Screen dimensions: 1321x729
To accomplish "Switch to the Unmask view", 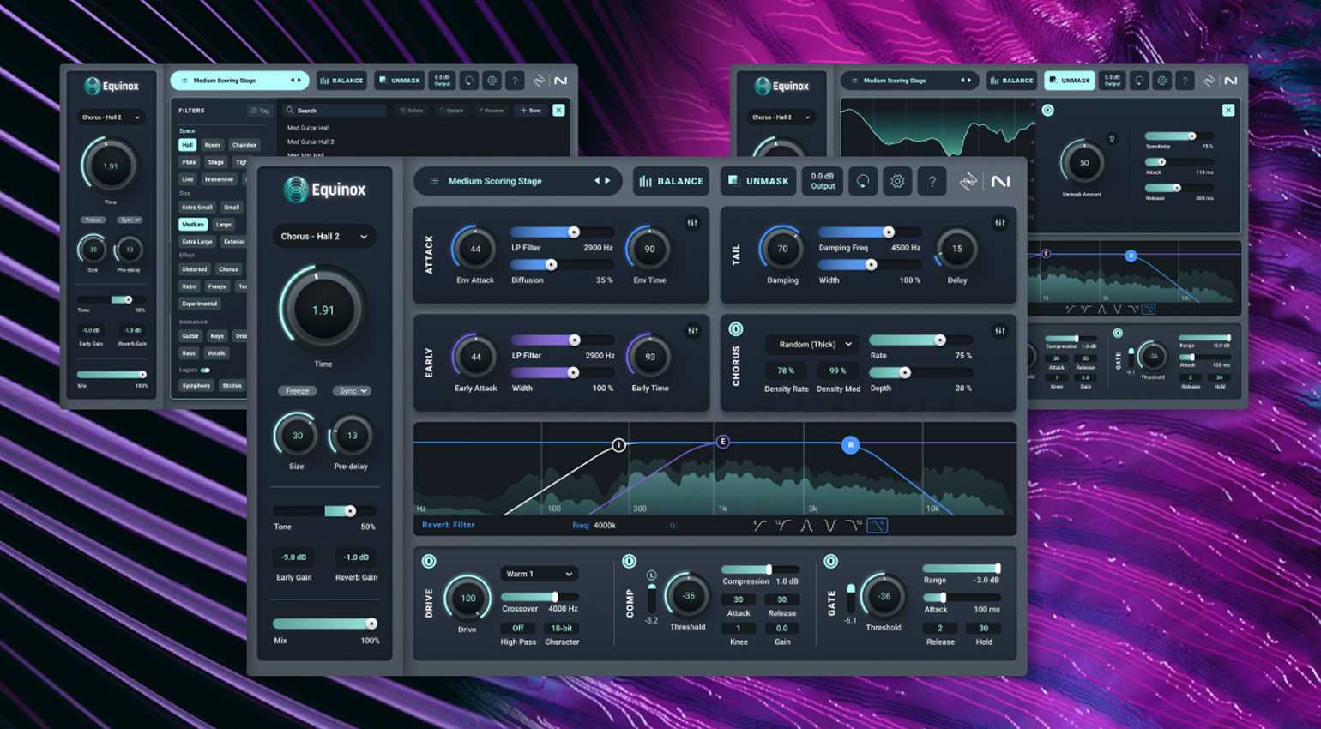I will [x=757, y=181].
